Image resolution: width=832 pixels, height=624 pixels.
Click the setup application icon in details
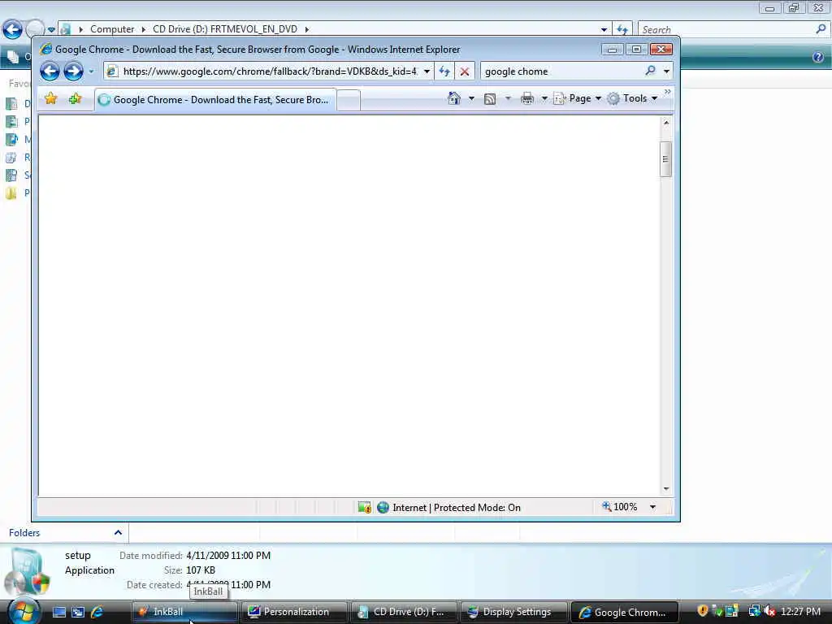(x=28, y=573)
